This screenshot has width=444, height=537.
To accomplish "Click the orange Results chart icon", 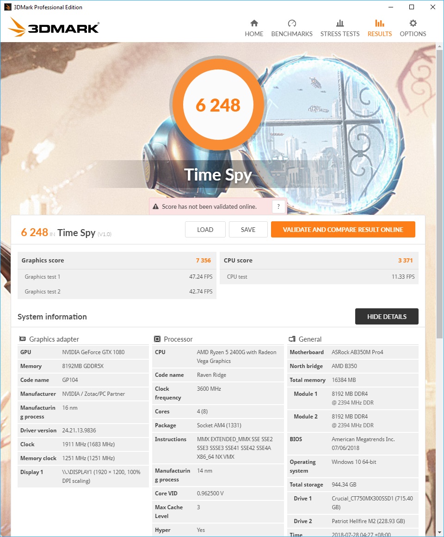I will click(x=379, y=23).
